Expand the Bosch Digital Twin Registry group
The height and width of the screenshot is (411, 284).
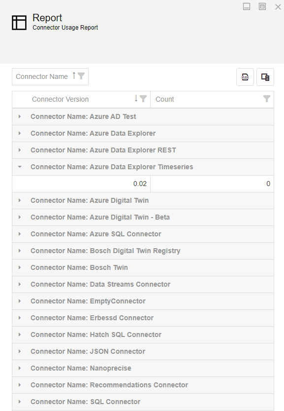(x=19, y=251)
